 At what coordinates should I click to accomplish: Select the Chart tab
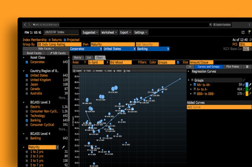point(100,58)
